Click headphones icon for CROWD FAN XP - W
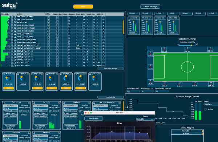This screenshot has width=218, height=142. (x=15, y=51)
